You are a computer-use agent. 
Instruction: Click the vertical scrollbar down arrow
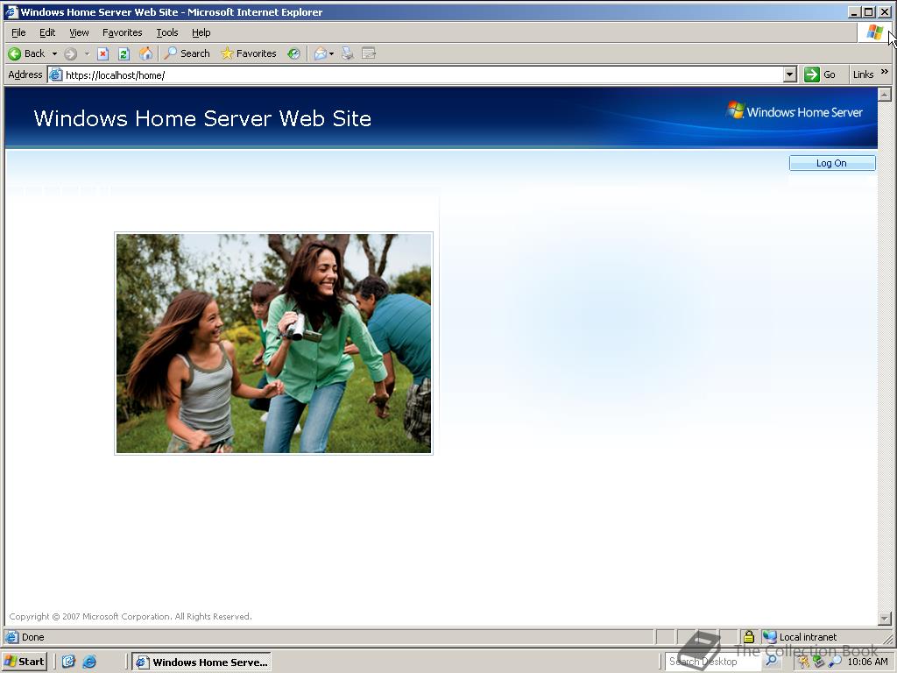(885, 618)
